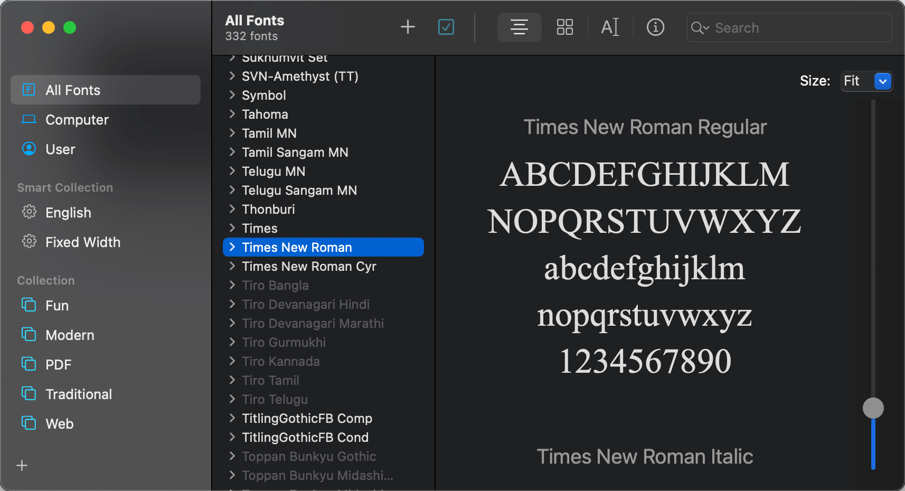
Task: Open the English smart collection
Action: pos(106,212)
